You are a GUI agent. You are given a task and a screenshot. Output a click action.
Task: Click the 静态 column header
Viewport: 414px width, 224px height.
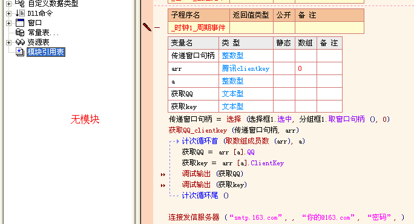pyautogui.click(x=284, y=43)
